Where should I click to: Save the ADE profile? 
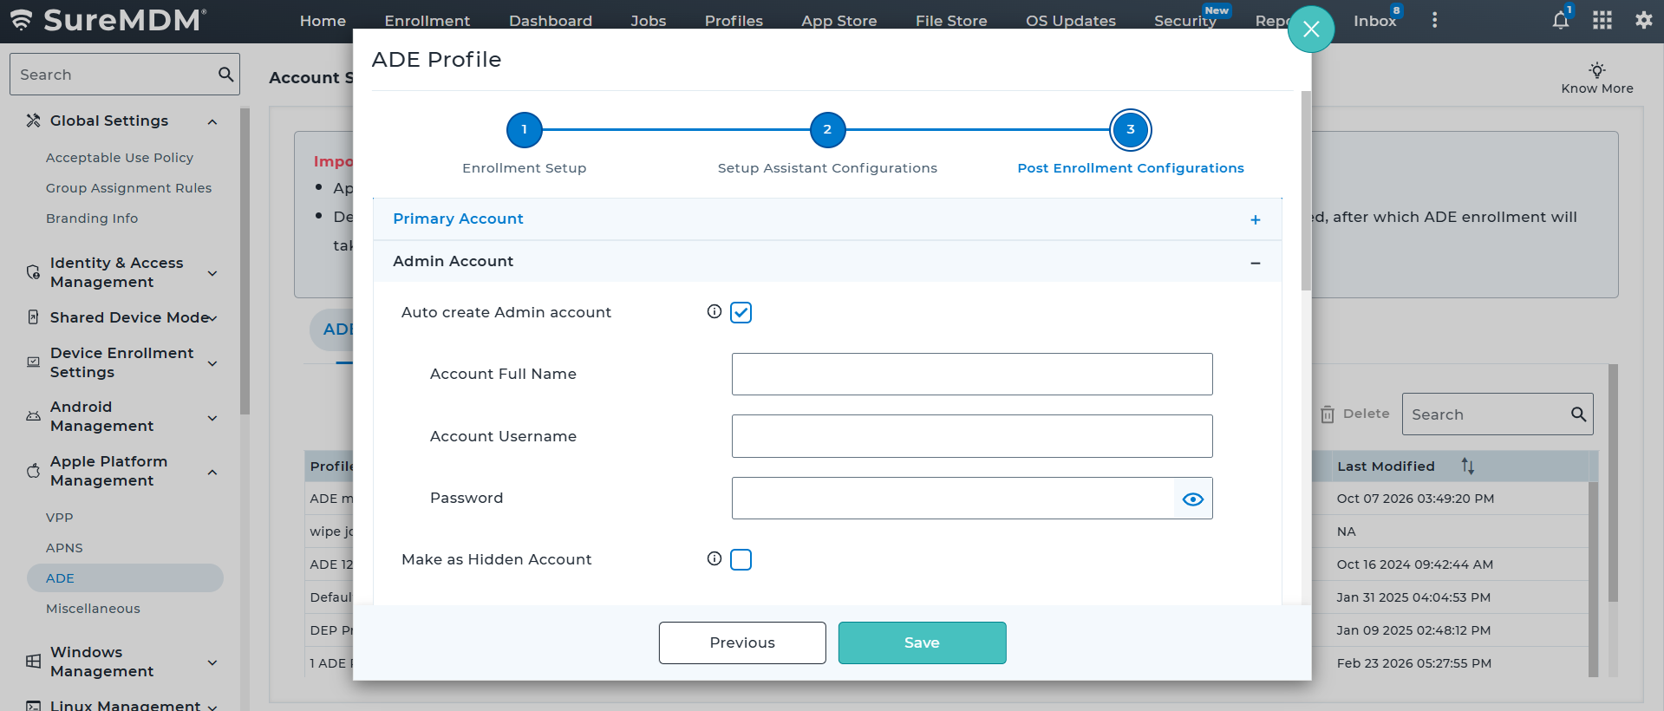pos(922,643)
